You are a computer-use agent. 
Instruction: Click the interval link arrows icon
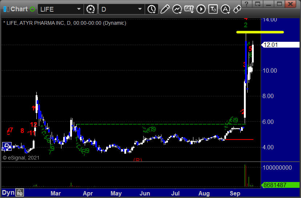point(237,9)
